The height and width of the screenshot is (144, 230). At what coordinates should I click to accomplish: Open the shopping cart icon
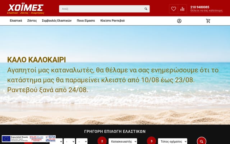(x=208, y=21)
